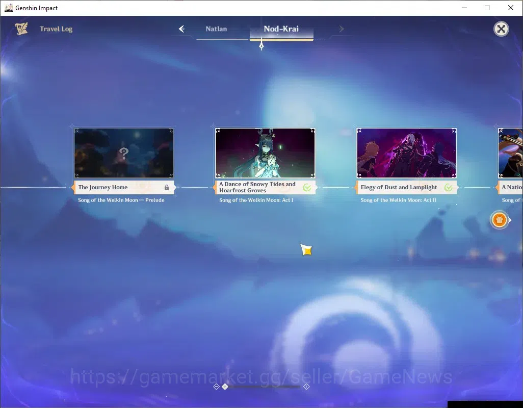Click left diamond on bottom timeline scrollbar

[x=216, y=387]
